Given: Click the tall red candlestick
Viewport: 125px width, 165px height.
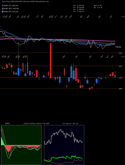Looking at the screenshot, I should coord(50,61).
